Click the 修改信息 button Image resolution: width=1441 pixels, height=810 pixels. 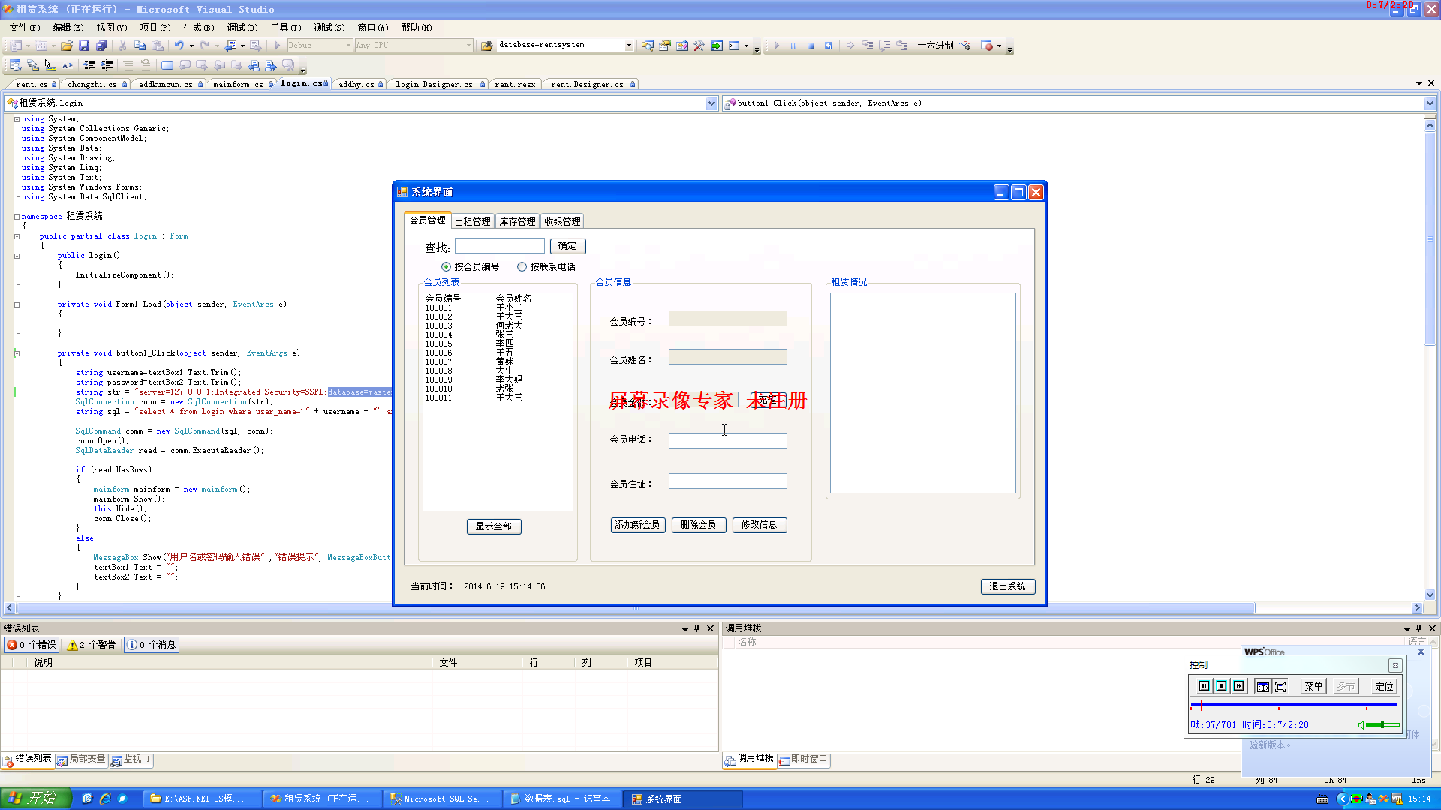coord(759,525)
